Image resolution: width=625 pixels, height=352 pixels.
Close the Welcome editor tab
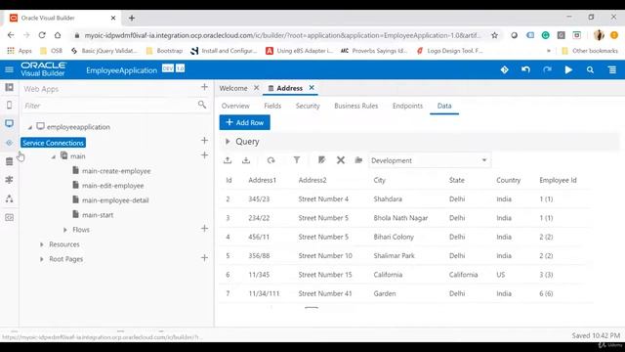click(x=256, y=87)
